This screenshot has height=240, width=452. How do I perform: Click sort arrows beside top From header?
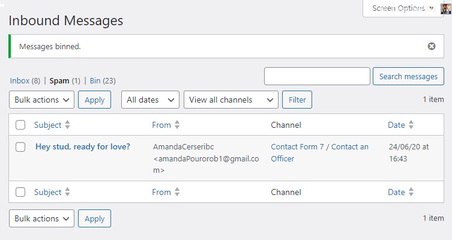click(177, 125)
